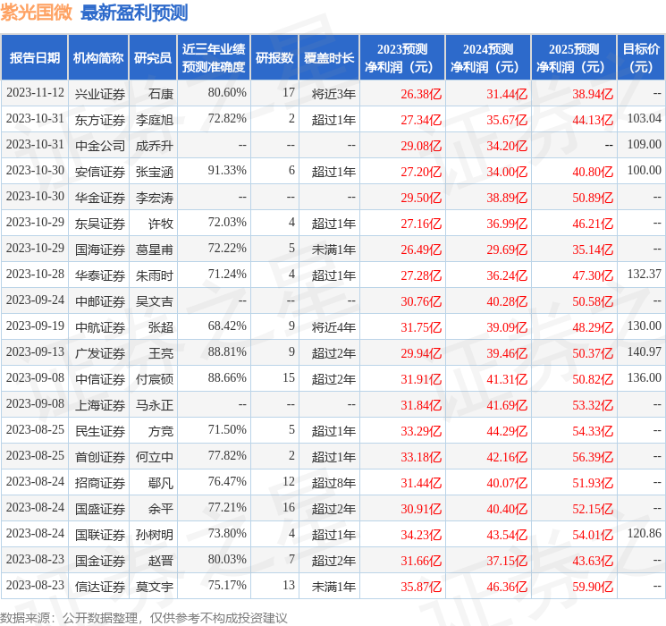Screen dimensions: 666x626
Task: Click 2025 profit forecast 35.14亿
Action: point(593,250)
